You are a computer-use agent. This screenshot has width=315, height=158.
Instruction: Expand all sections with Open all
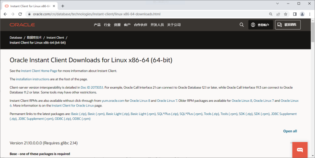coord(290,131)
